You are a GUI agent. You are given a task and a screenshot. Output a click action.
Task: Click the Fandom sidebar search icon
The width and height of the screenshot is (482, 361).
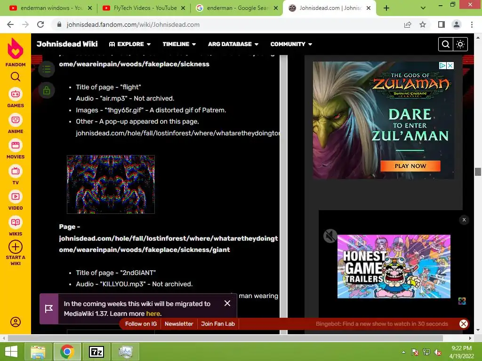click(x=16, y=77)
